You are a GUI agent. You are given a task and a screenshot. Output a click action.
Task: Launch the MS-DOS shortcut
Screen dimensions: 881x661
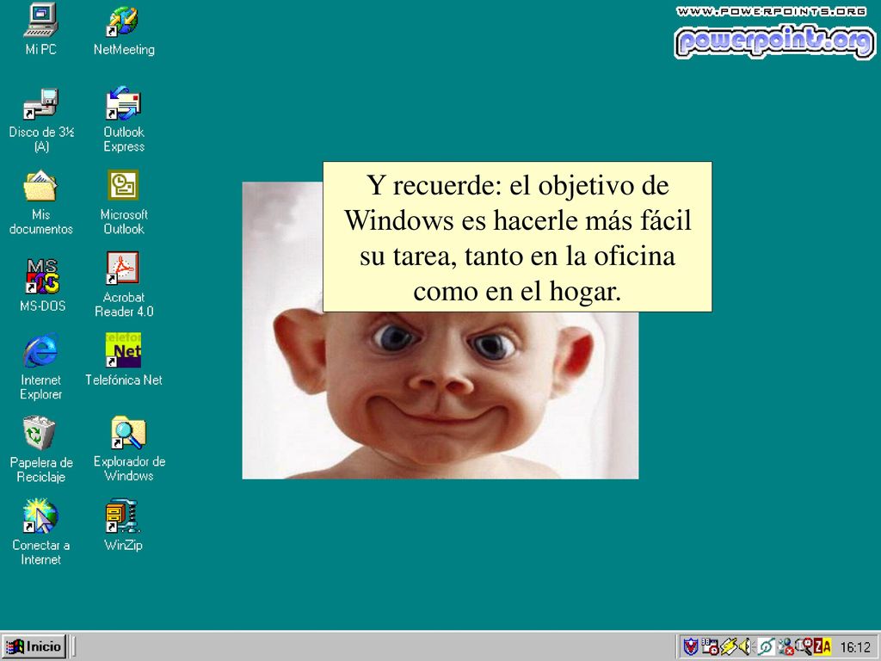[x=42, y=285]
